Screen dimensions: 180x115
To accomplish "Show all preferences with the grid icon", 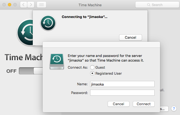I will (x=42, y=5).
